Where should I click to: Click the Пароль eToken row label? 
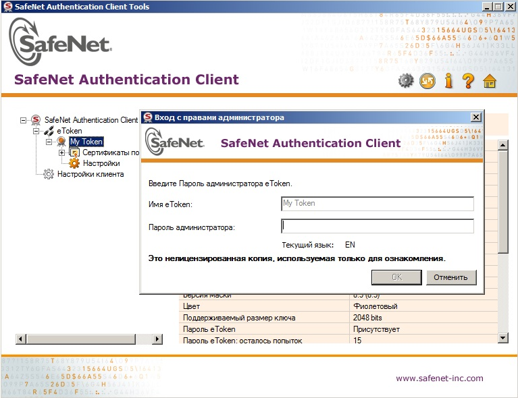(209, 329)
